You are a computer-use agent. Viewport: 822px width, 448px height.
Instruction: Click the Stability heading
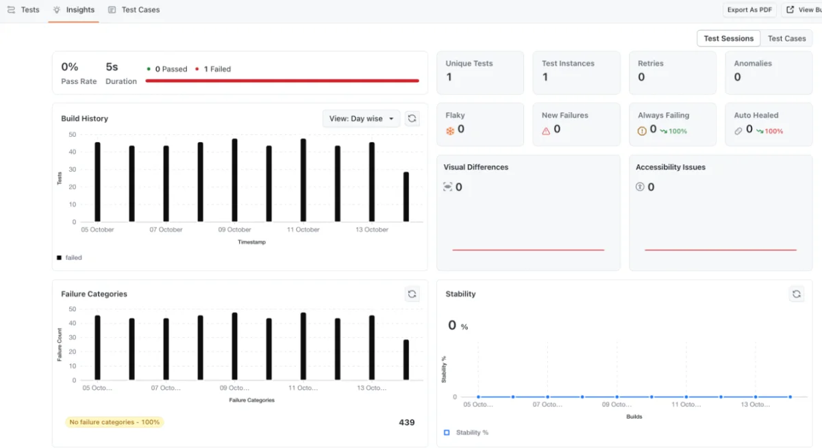[460, 294]
